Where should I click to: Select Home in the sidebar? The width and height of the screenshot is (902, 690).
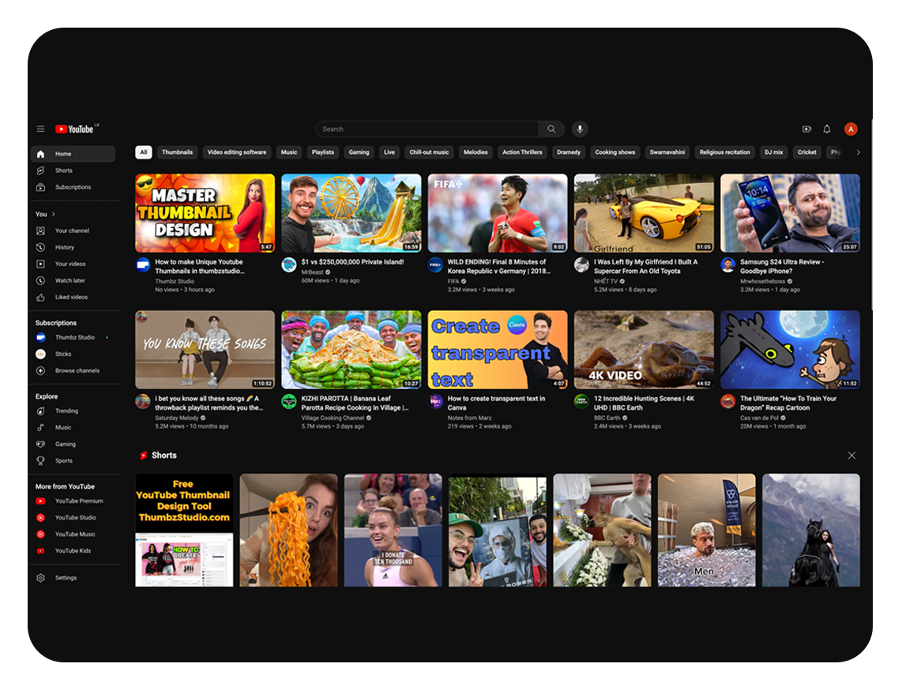[x=73, y=153]
